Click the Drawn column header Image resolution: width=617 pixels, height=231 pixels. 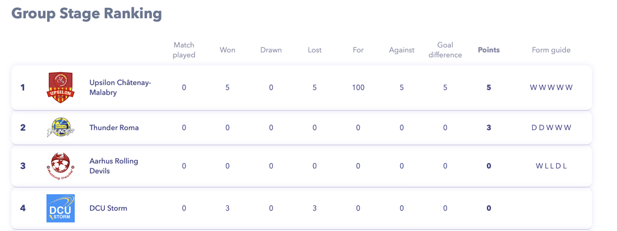pos(271,50)
